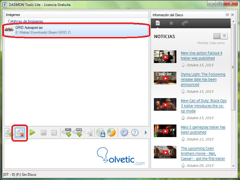Open the Burn image with flame icon

111,132
